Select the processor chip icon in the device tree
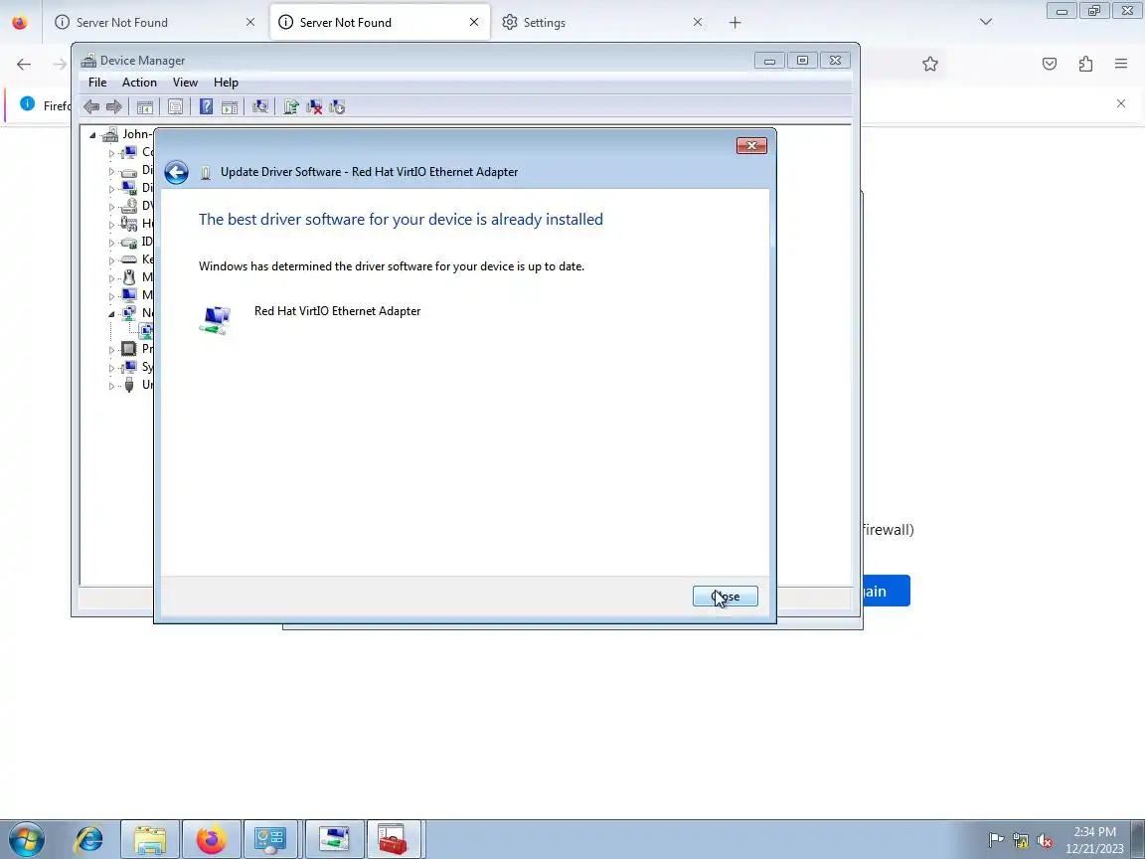The height and width of the screenshot is (859, 1145). click(128, 349)
